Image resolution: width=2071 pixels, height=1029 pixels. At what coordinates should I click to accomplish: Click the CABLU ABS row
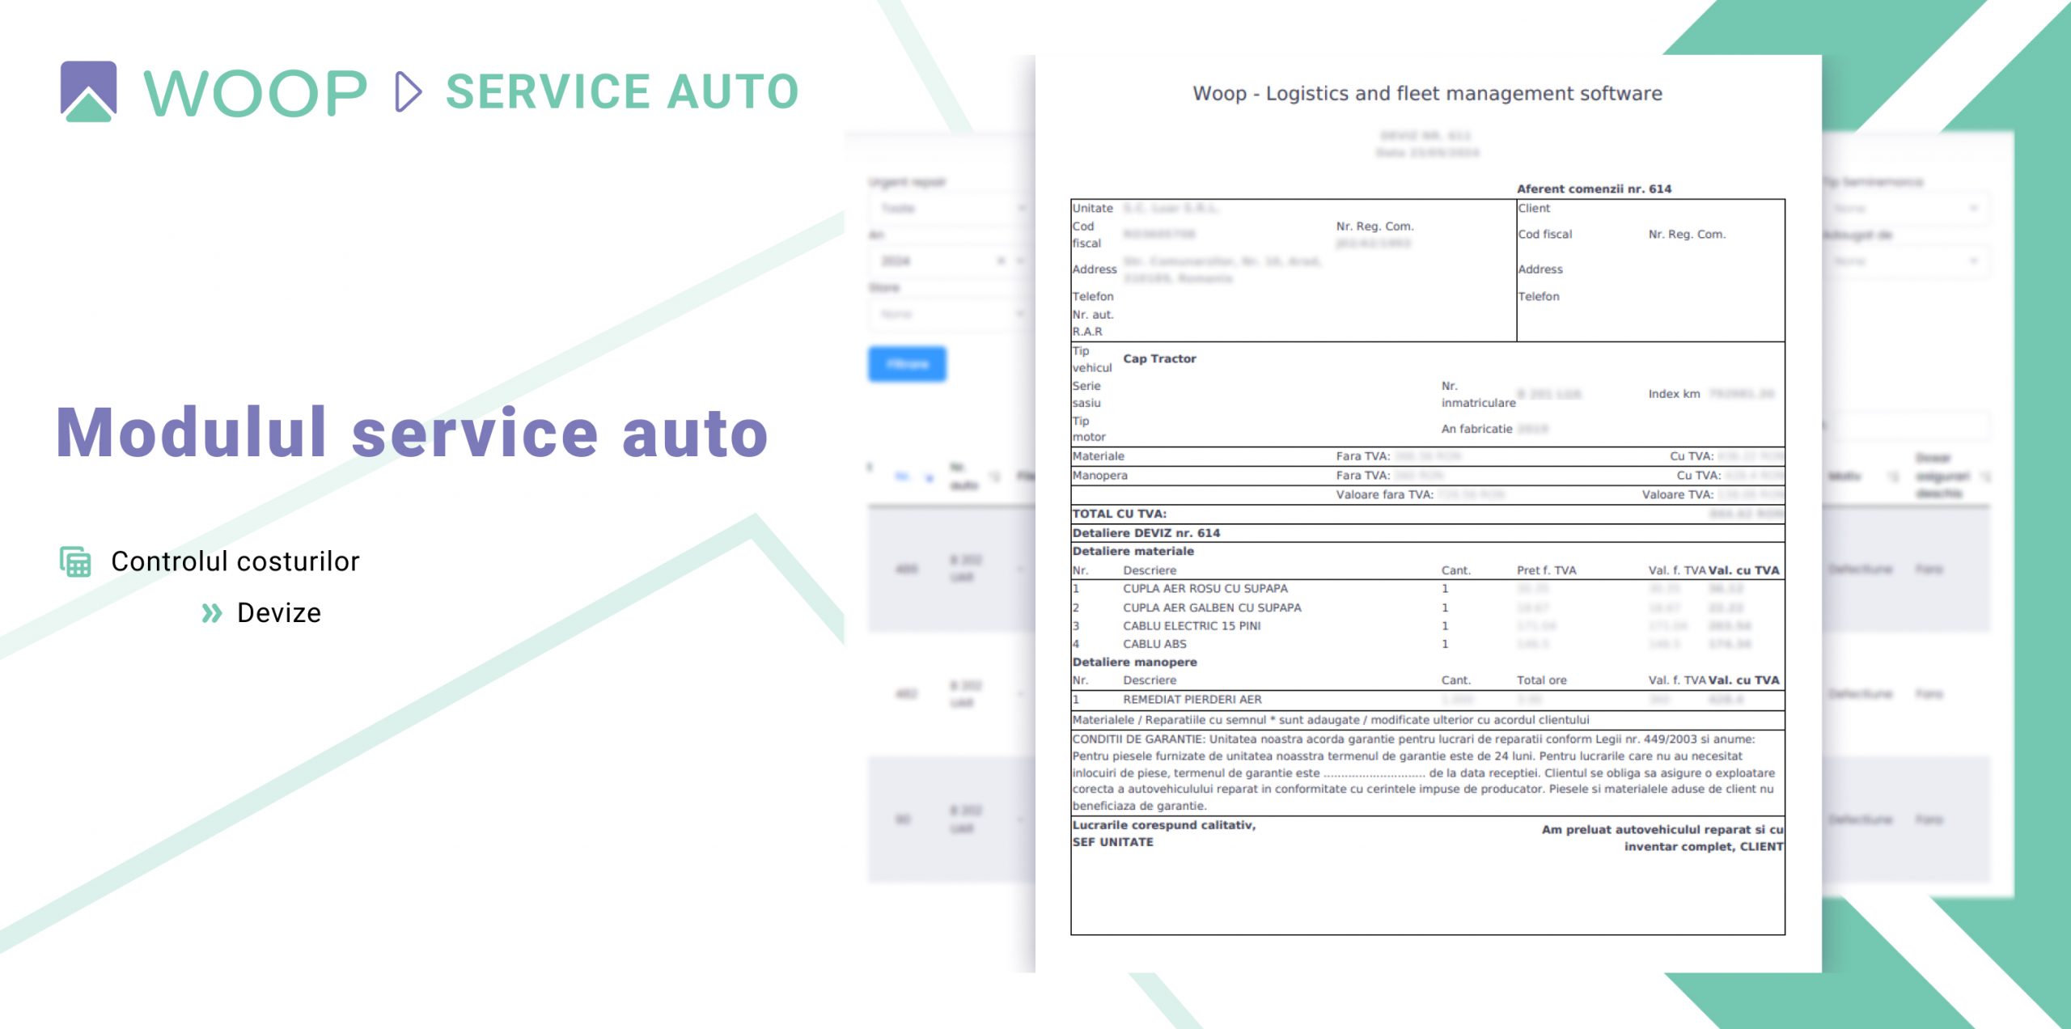(1428, 644)
